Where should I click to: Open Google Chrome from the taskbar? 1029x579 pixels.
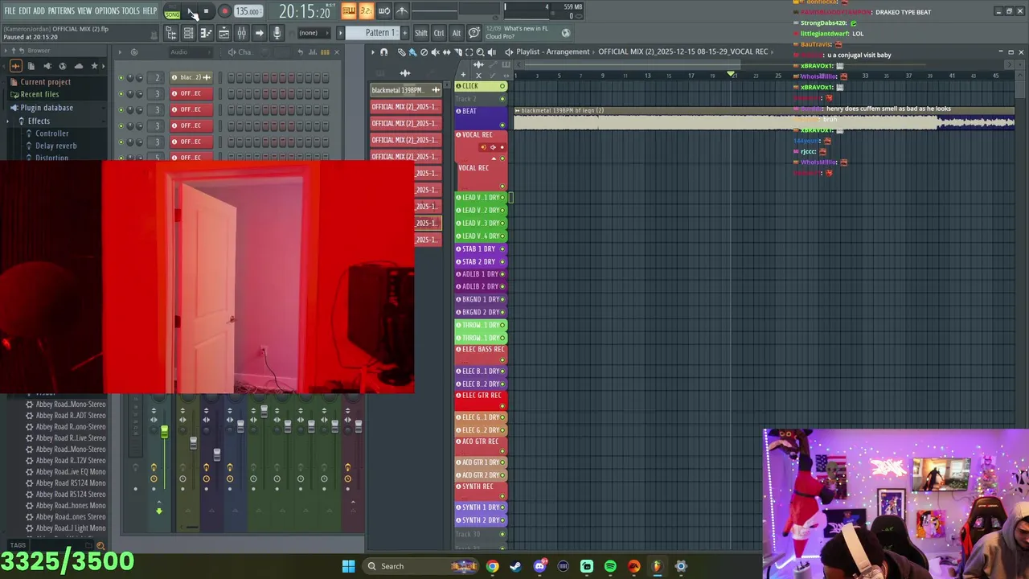click(492, 566)
